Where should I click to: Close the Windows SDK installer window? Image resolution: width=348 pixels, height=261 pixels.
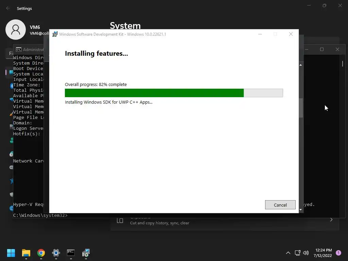tap(291, 34)
